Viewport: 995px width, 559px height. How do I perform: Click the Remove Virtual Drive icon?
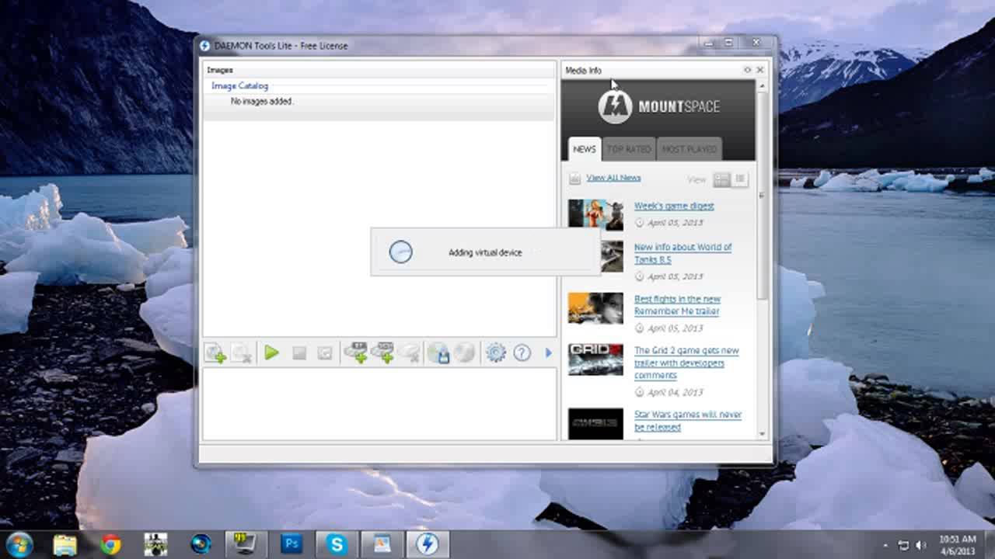[409, 353]
